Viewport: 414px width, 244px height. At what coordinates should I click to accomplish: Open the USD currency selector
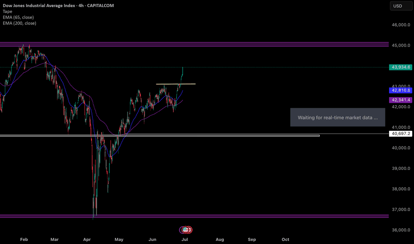point(401,6)
